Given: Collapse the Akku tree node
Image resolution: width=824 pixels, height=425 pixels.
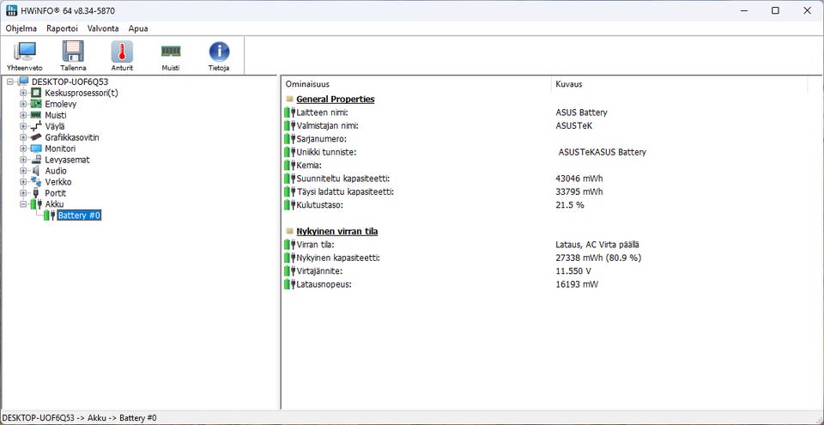Looking at the screenshot, I should 22,204.
